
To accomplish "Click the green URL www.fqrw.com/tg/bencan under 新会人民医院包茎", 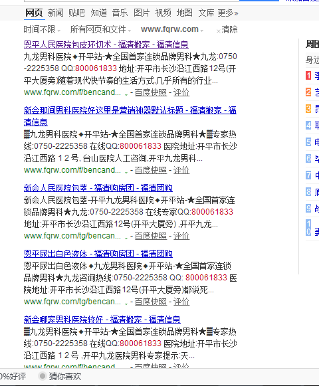I will [x=72, y=236].
